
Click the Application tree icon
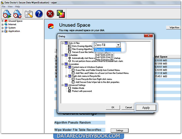click(6, 31)
